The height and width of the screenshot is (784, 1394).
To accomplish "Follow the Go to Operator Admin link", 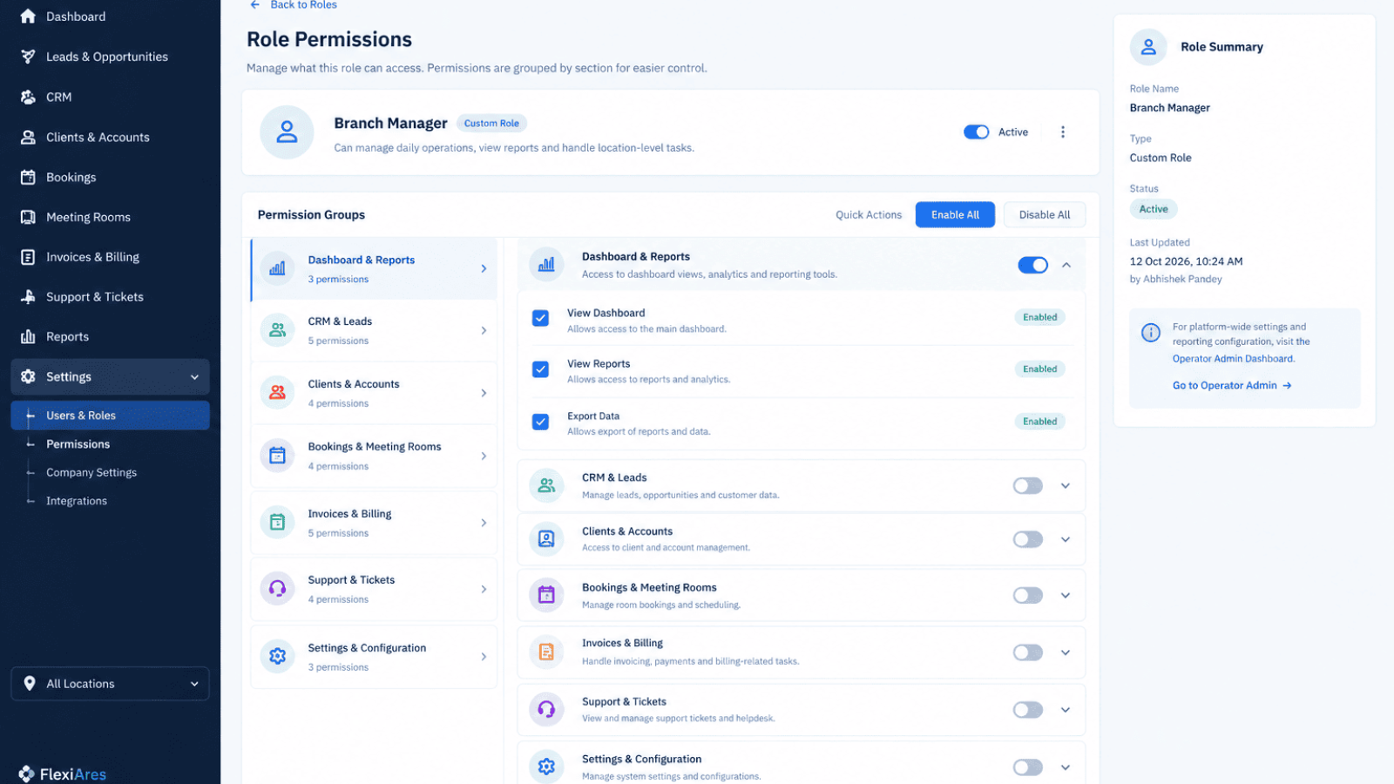I will pyautogui.click(x=1232, y=385).
